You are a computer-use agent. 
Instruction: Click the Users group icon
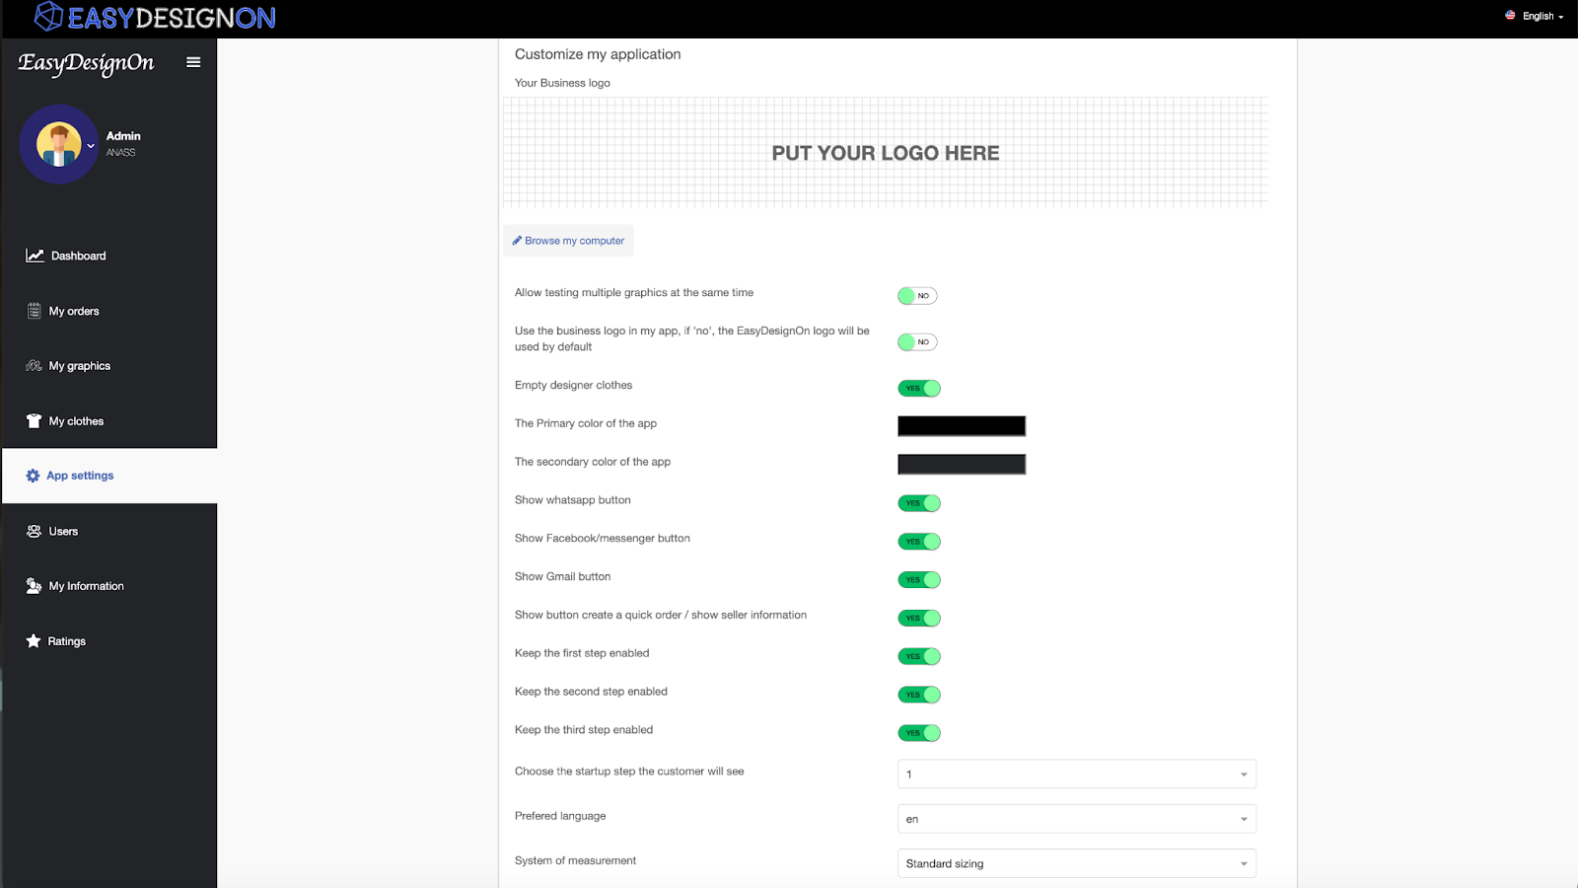[x=34, y=531]
